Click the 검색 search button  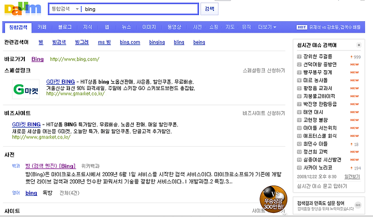tap(209, 9)
